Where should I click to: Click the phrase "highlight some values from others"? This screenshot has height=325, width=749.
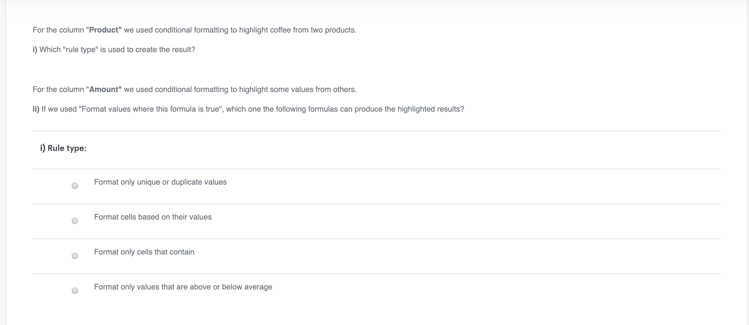(298, 90)
